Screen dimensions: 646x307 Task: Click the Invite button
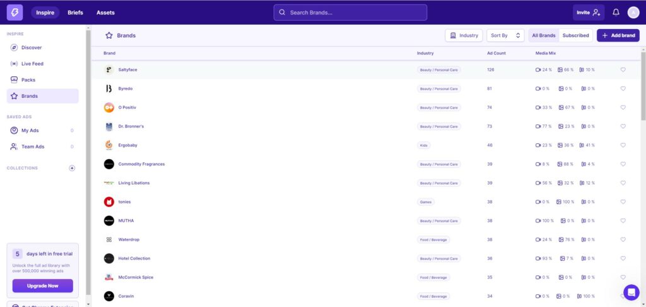click(589, 13)
